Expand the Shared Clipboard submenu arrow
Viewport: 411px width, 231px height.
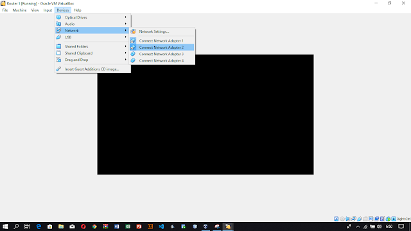(126, 53)
